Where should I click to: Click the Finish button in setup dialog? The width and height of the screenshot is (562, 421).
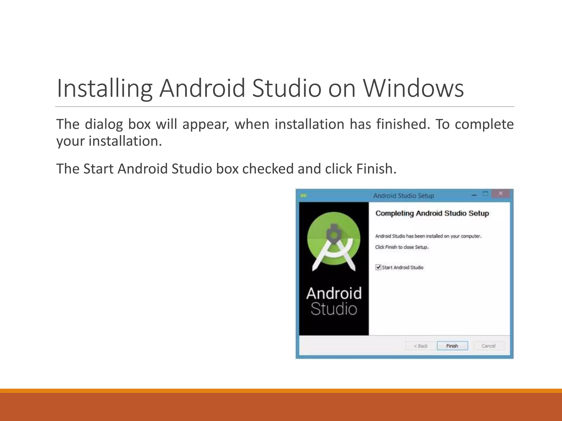452,346
